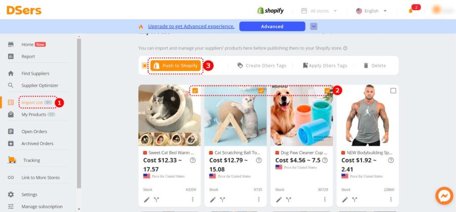Image resolution: width=456 pixels, height=212 pixels.
Task: Uncheck the Sweet Cat Bed checkbox
Action: [195, 91]
